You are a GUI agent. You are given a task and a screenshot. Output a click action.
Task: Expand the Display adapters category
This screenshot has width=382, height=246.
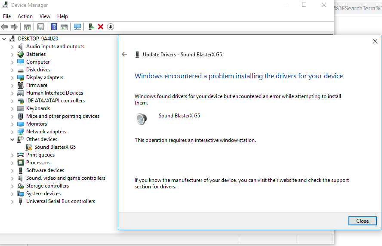(x=12, y=78)
